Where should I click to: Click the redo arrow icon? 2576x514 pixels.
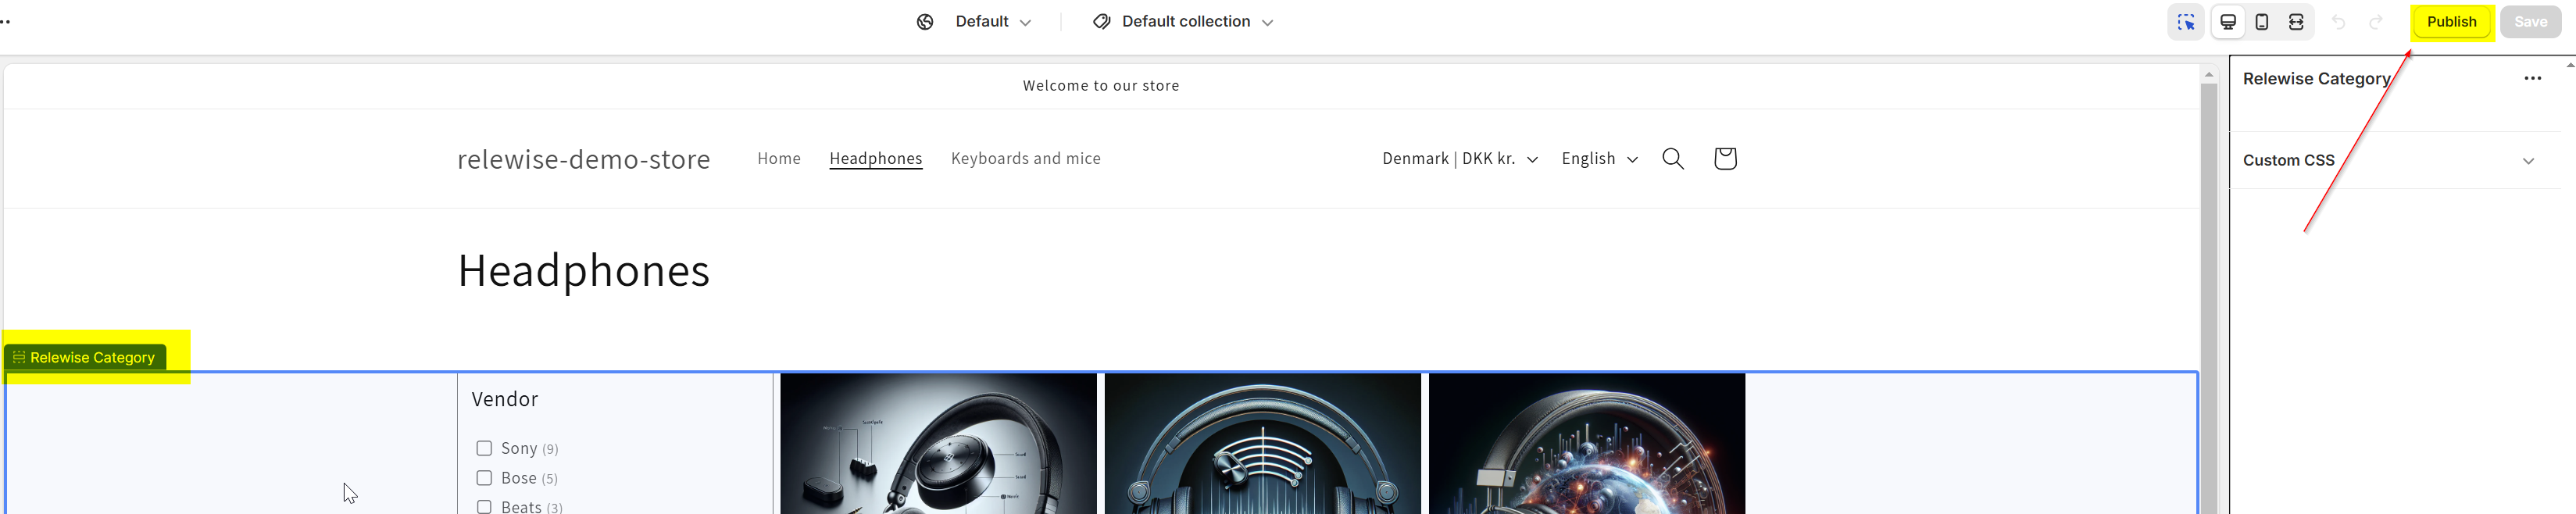2376,22
